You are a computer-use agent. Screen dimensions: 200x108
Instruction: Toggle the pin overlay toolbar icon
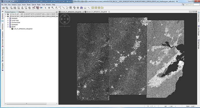click(x=22, y=8)
